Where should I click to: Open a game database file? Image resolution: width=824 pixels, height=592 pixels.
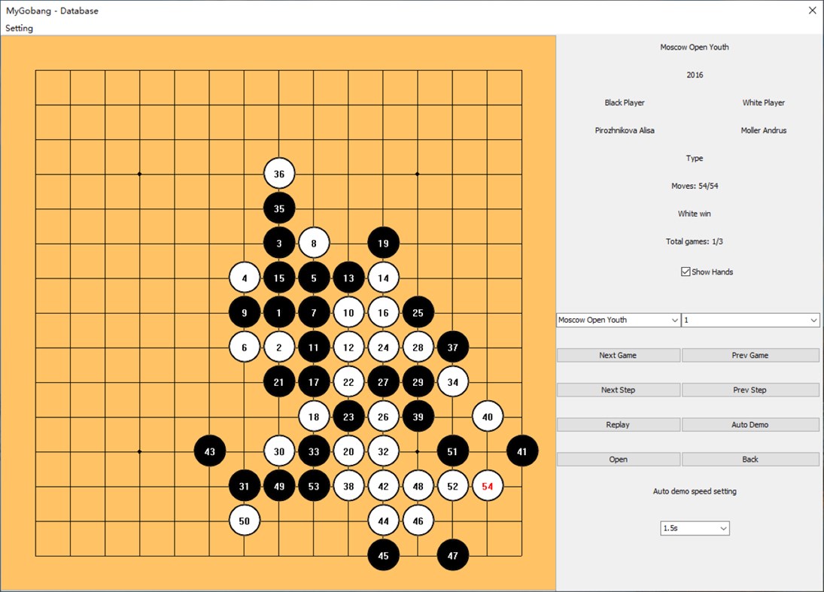[617, 459]
